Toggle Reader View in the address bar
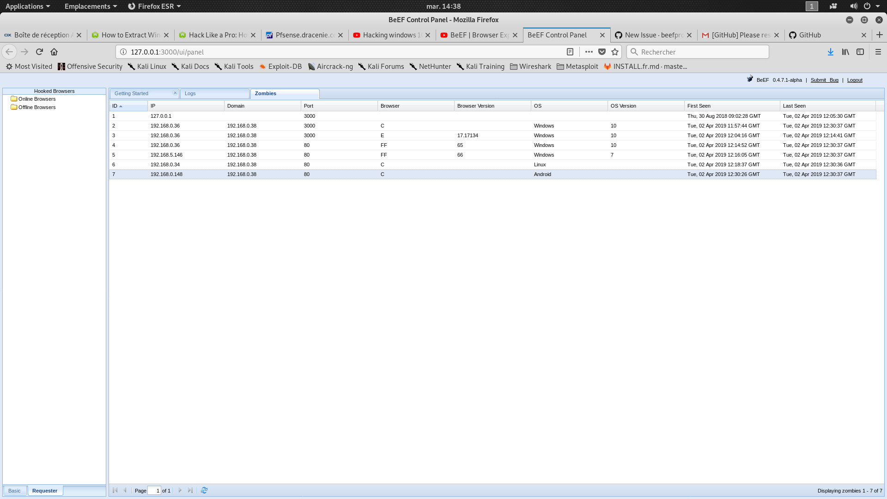Image resolution: width=887 pixels, height=499 pixels. tap(569, 52)
